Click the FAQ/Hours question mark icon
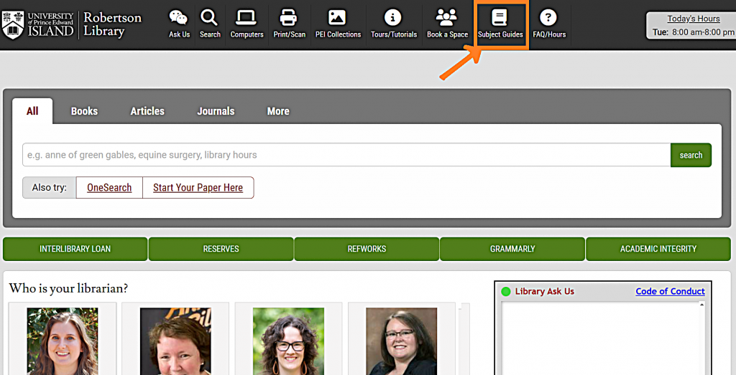736x375 pixels. click(549, 18)
